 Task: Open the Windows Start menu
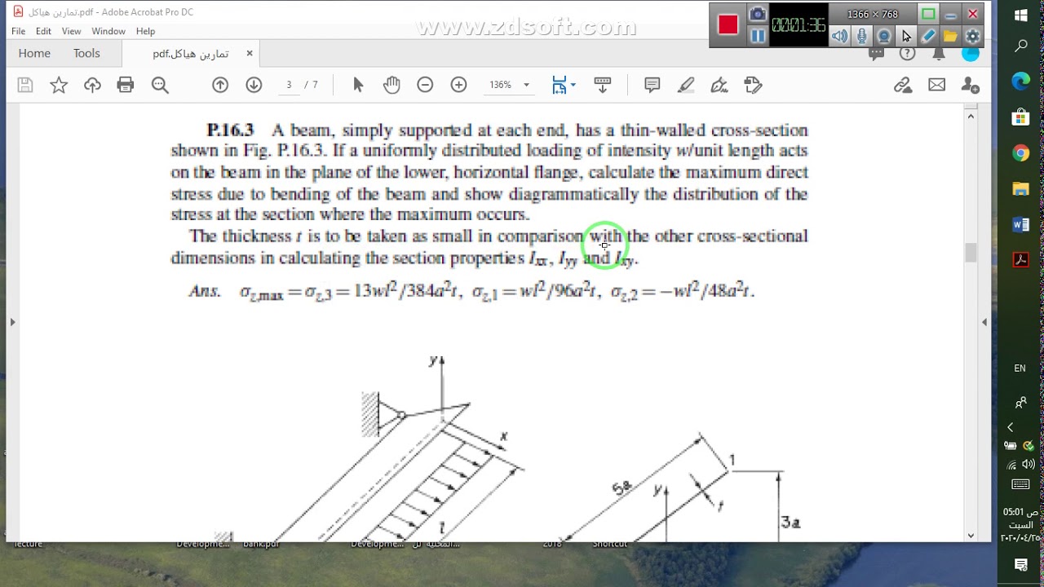click(1020, 15)
